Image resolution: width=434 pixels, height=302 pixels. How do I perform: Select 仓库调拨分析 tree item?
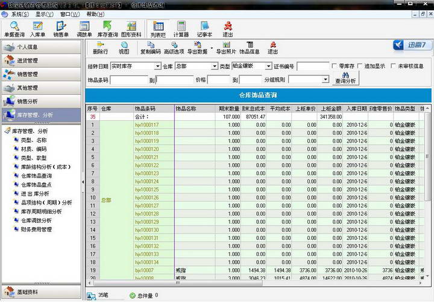pos(37,220)
